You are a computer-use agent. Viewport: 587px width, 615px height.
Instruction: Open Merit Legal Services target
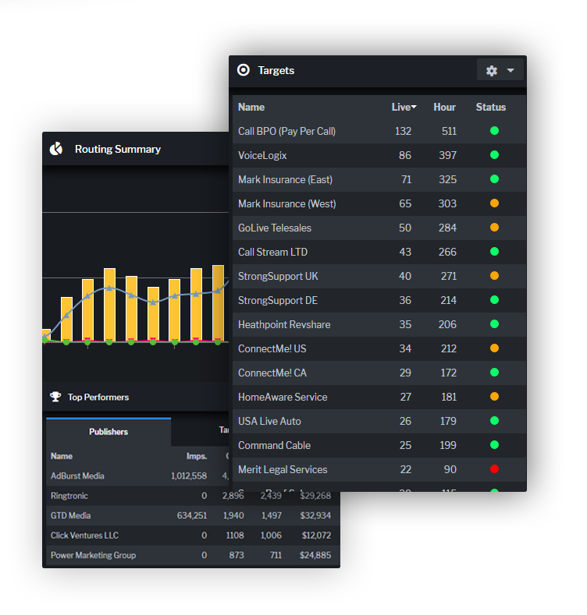[x=283, y=469]
